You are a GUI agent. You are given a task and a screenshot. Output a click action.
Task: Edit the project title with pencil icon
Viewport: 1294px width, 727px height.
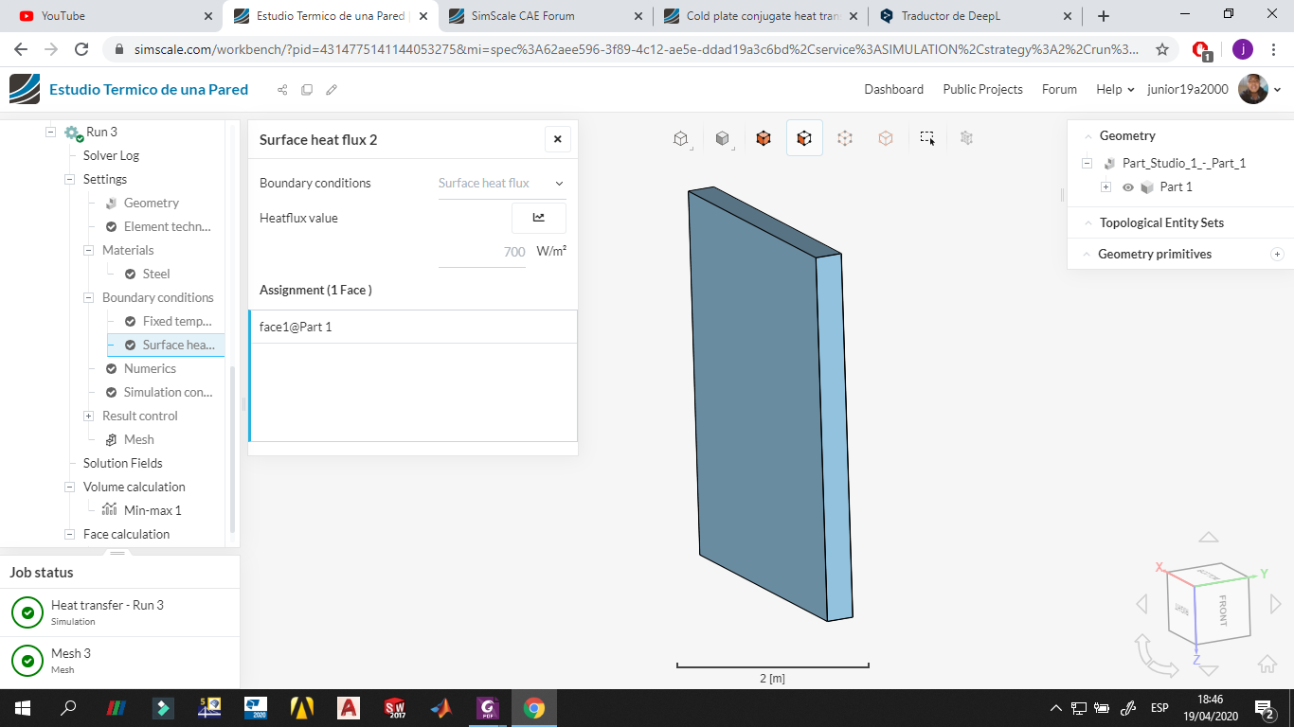click(332, 90)
